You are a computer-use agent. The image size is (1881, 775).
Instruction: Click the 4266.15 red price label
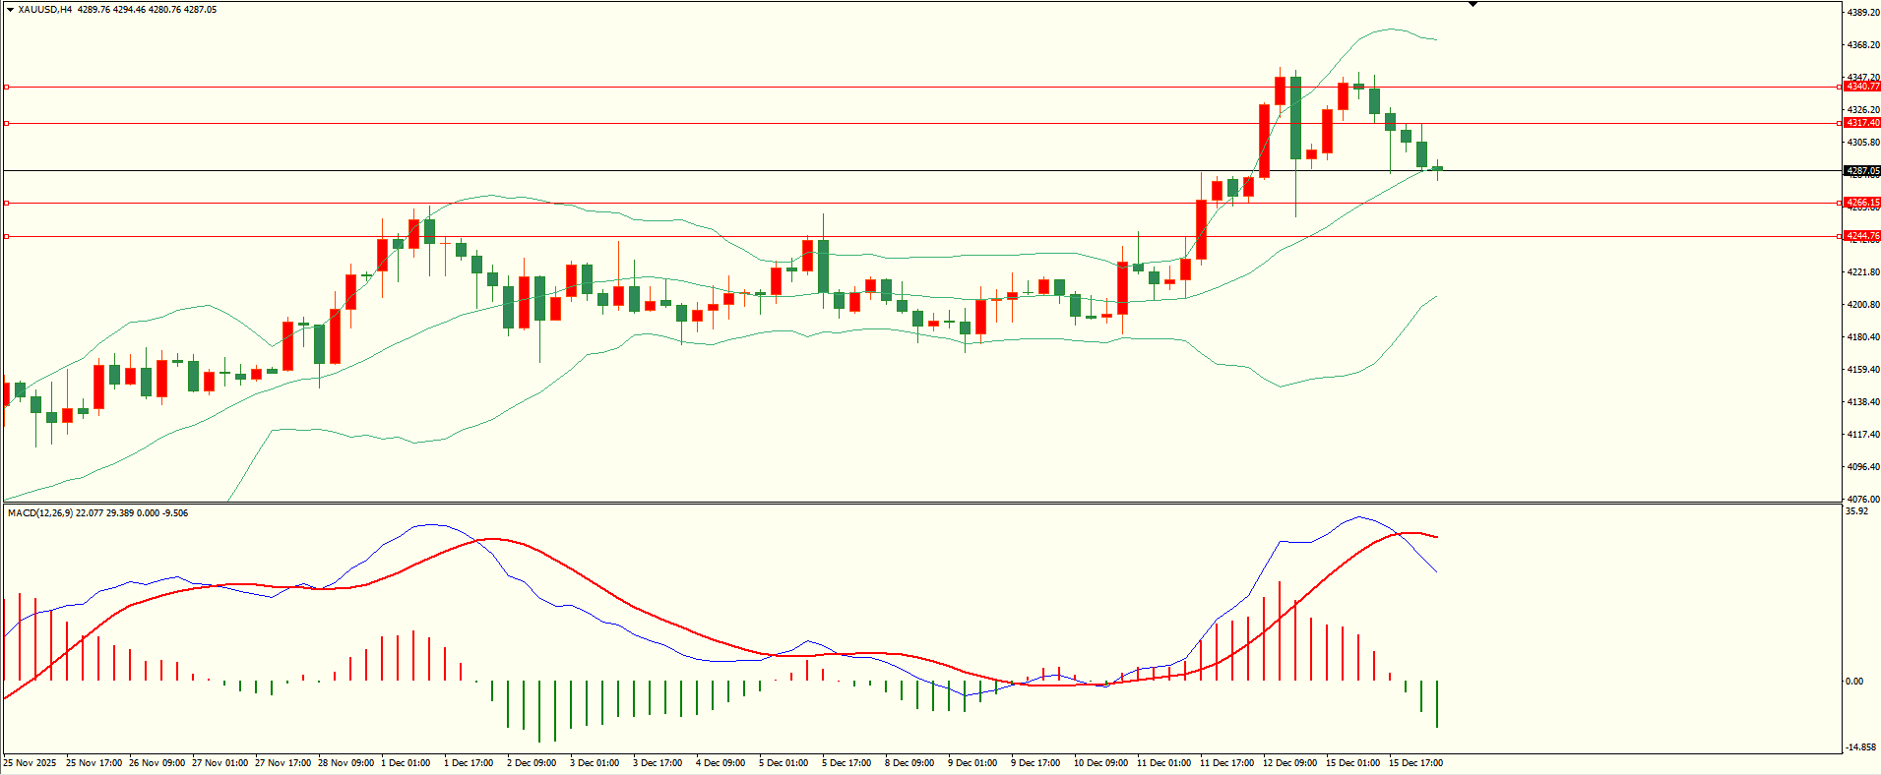[1861, 203]
